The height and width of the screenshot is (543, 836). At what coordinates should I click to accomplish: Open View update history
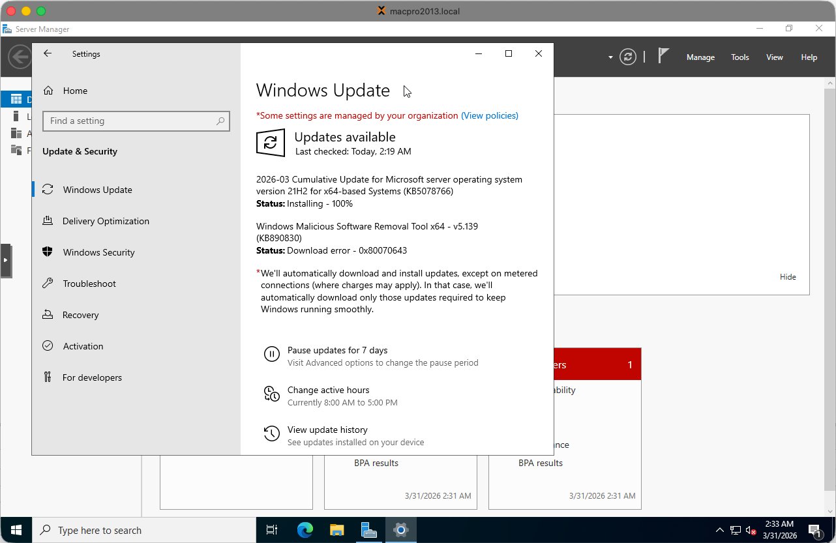[x=327, y=430]
